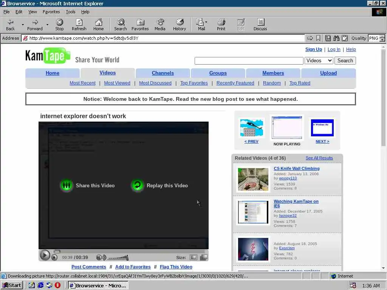Image resolution: width=387 pixels, height=290 pixels.
Task: Open the Search toolbar panel
Action: (x=121, y=25)
